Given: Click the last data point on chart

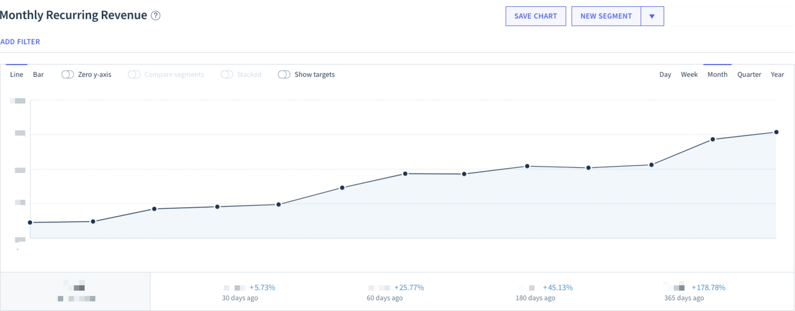Looking at the screenshot, I should (776, 132).
